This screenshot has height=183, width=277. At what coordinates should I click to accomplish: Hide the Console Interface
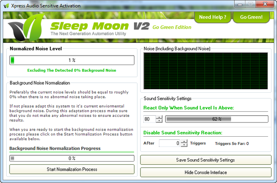click(x=206, y=172)
